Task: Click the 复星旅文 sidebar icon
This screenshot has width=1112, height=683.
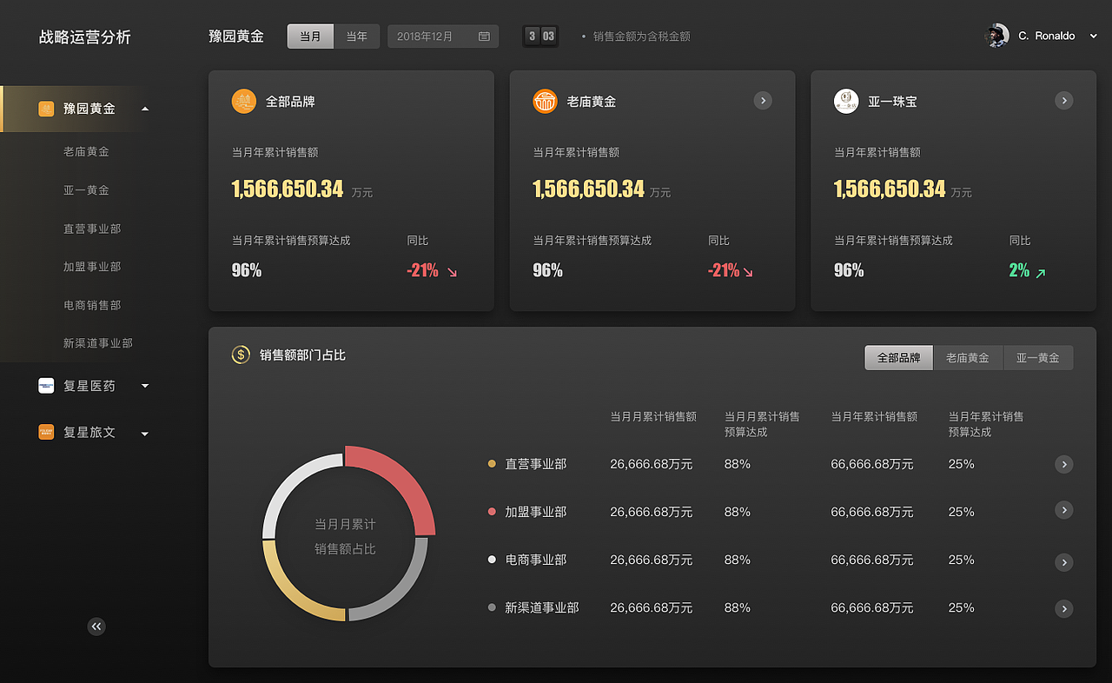Action: coord(45,432)
